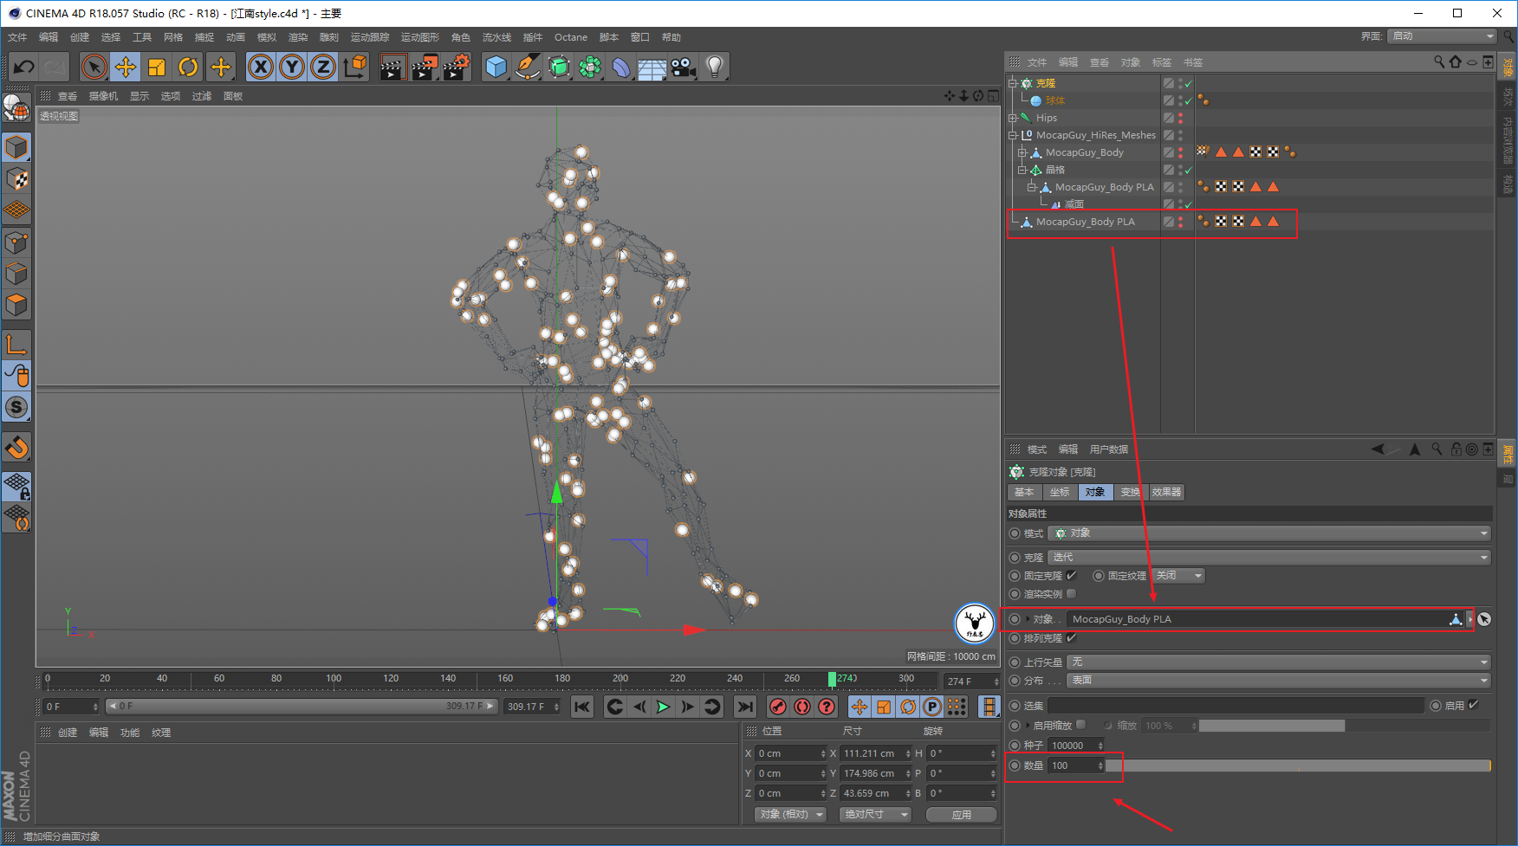Toggle the 固定克隆 checkbox

(x=1072, y=575)
